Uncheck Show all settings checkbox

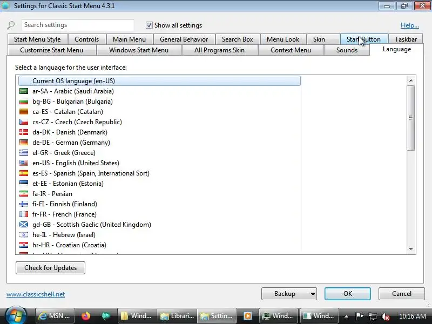149,25
